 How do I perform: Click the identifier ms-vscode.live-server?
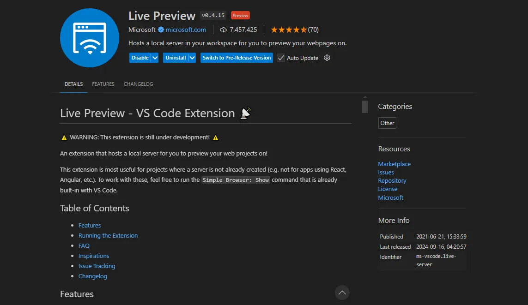437,260
